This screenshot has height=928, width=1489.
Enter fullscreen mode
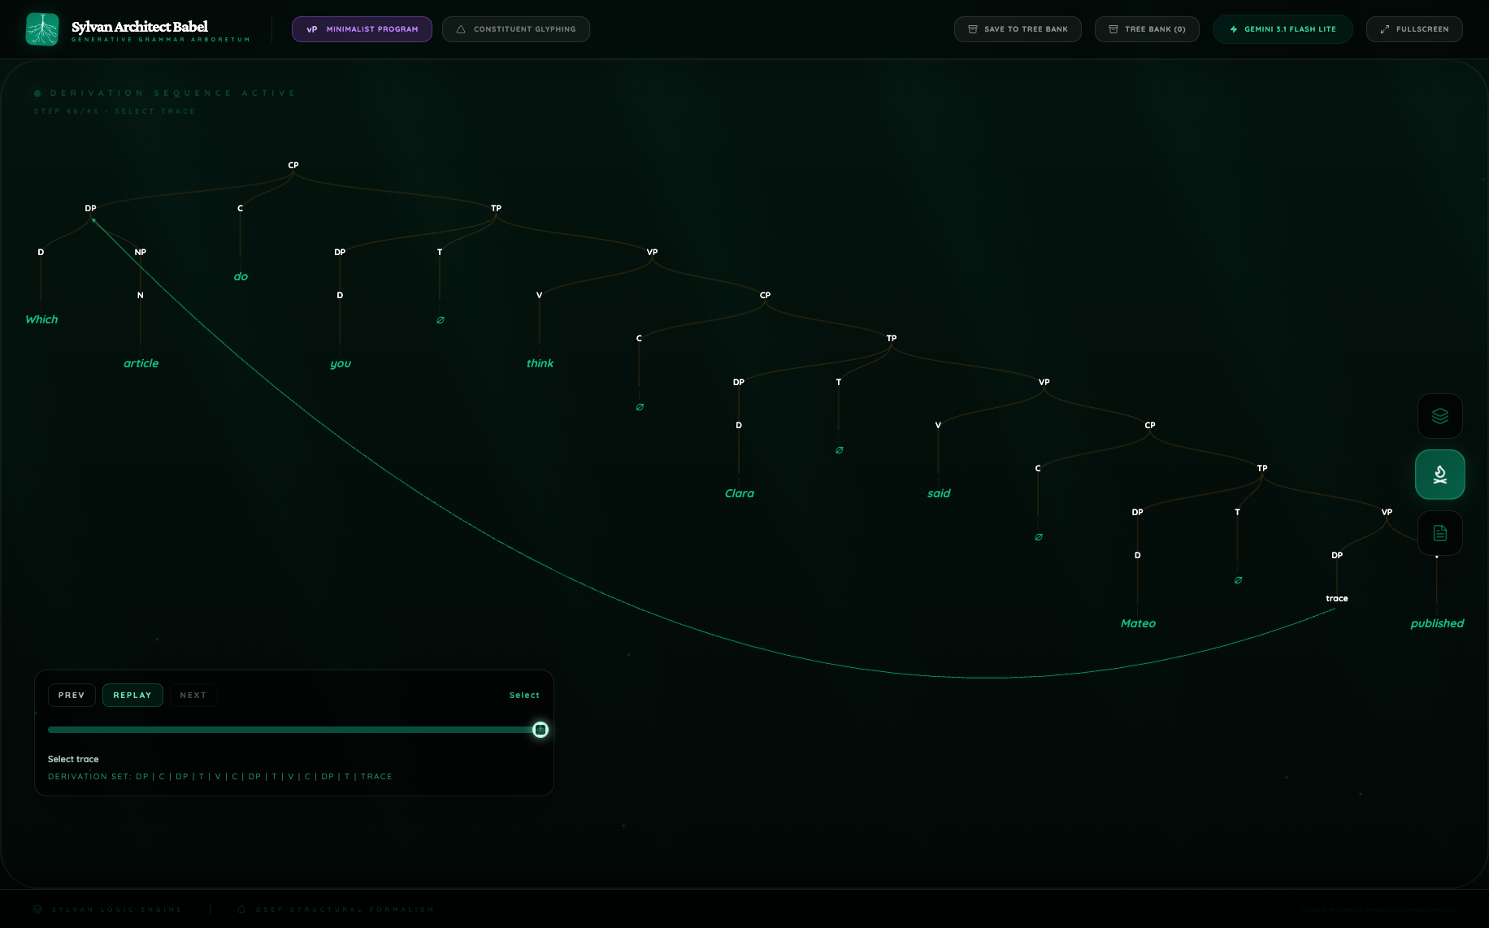click(1413, 29)
